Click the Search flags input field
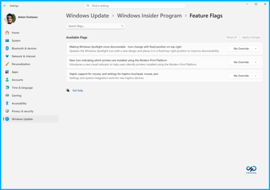The height and width of the screenshot is (190, 270). (96, 26)
